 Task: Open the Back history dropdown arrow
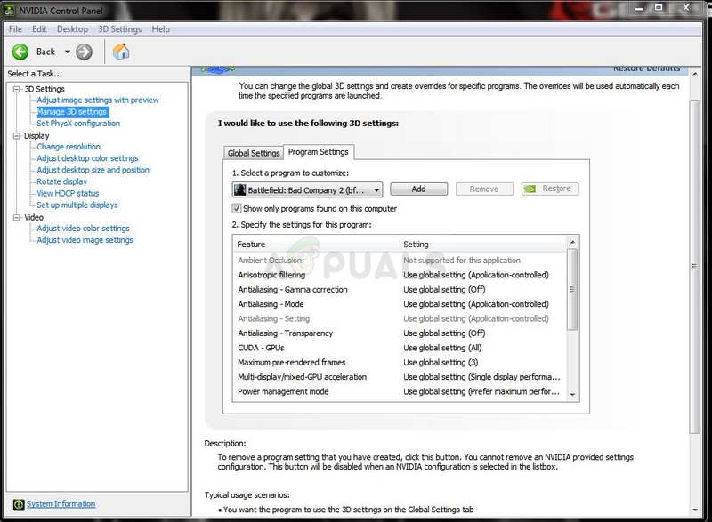[x=68, y=52]
